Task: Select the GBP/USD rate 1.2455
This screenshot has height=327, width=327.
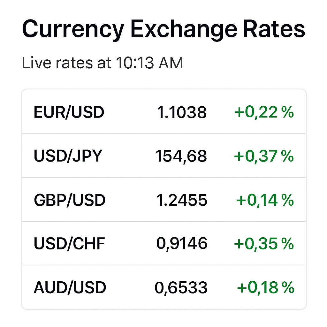Action: click(x=182, y=200)
